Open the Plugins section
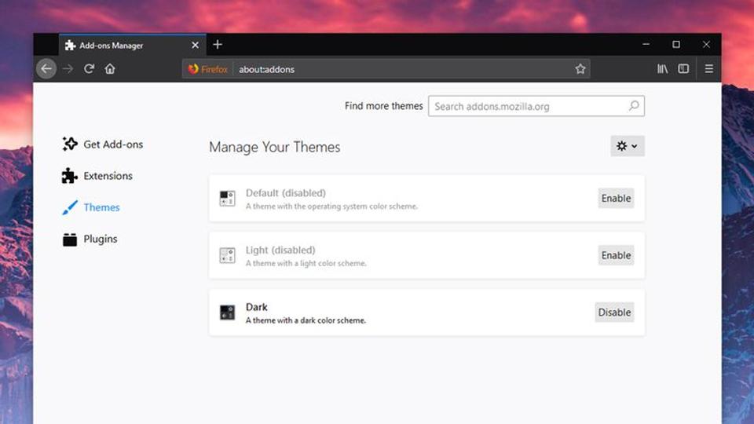Viewport: 754px width, 424px height. coord(90,239)
